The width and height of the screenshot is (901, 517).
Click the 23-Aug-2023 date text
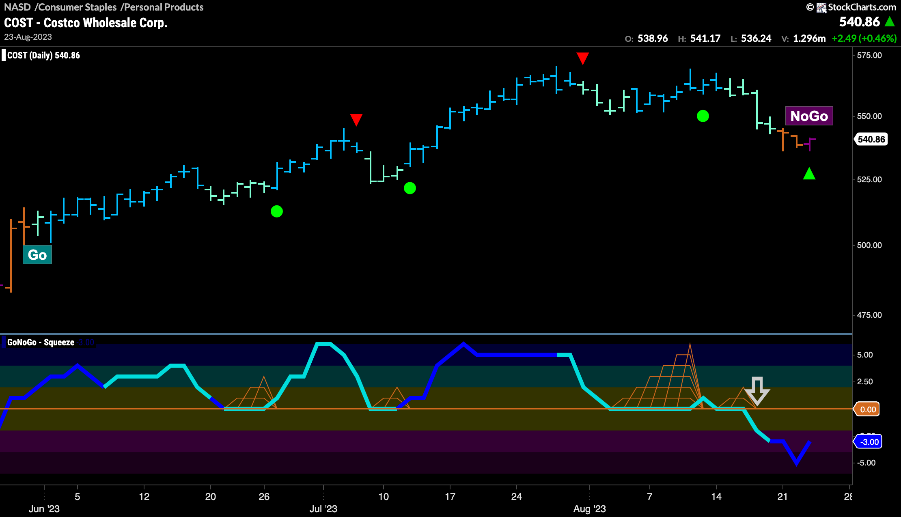(28, 37)
